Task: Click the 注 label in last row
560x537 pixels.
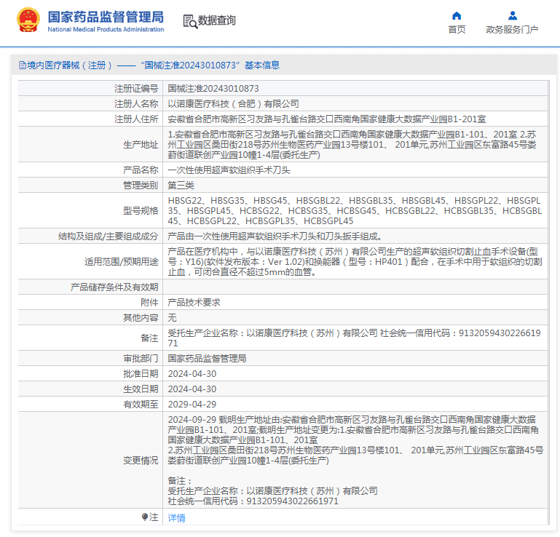Action: [154, 517]
